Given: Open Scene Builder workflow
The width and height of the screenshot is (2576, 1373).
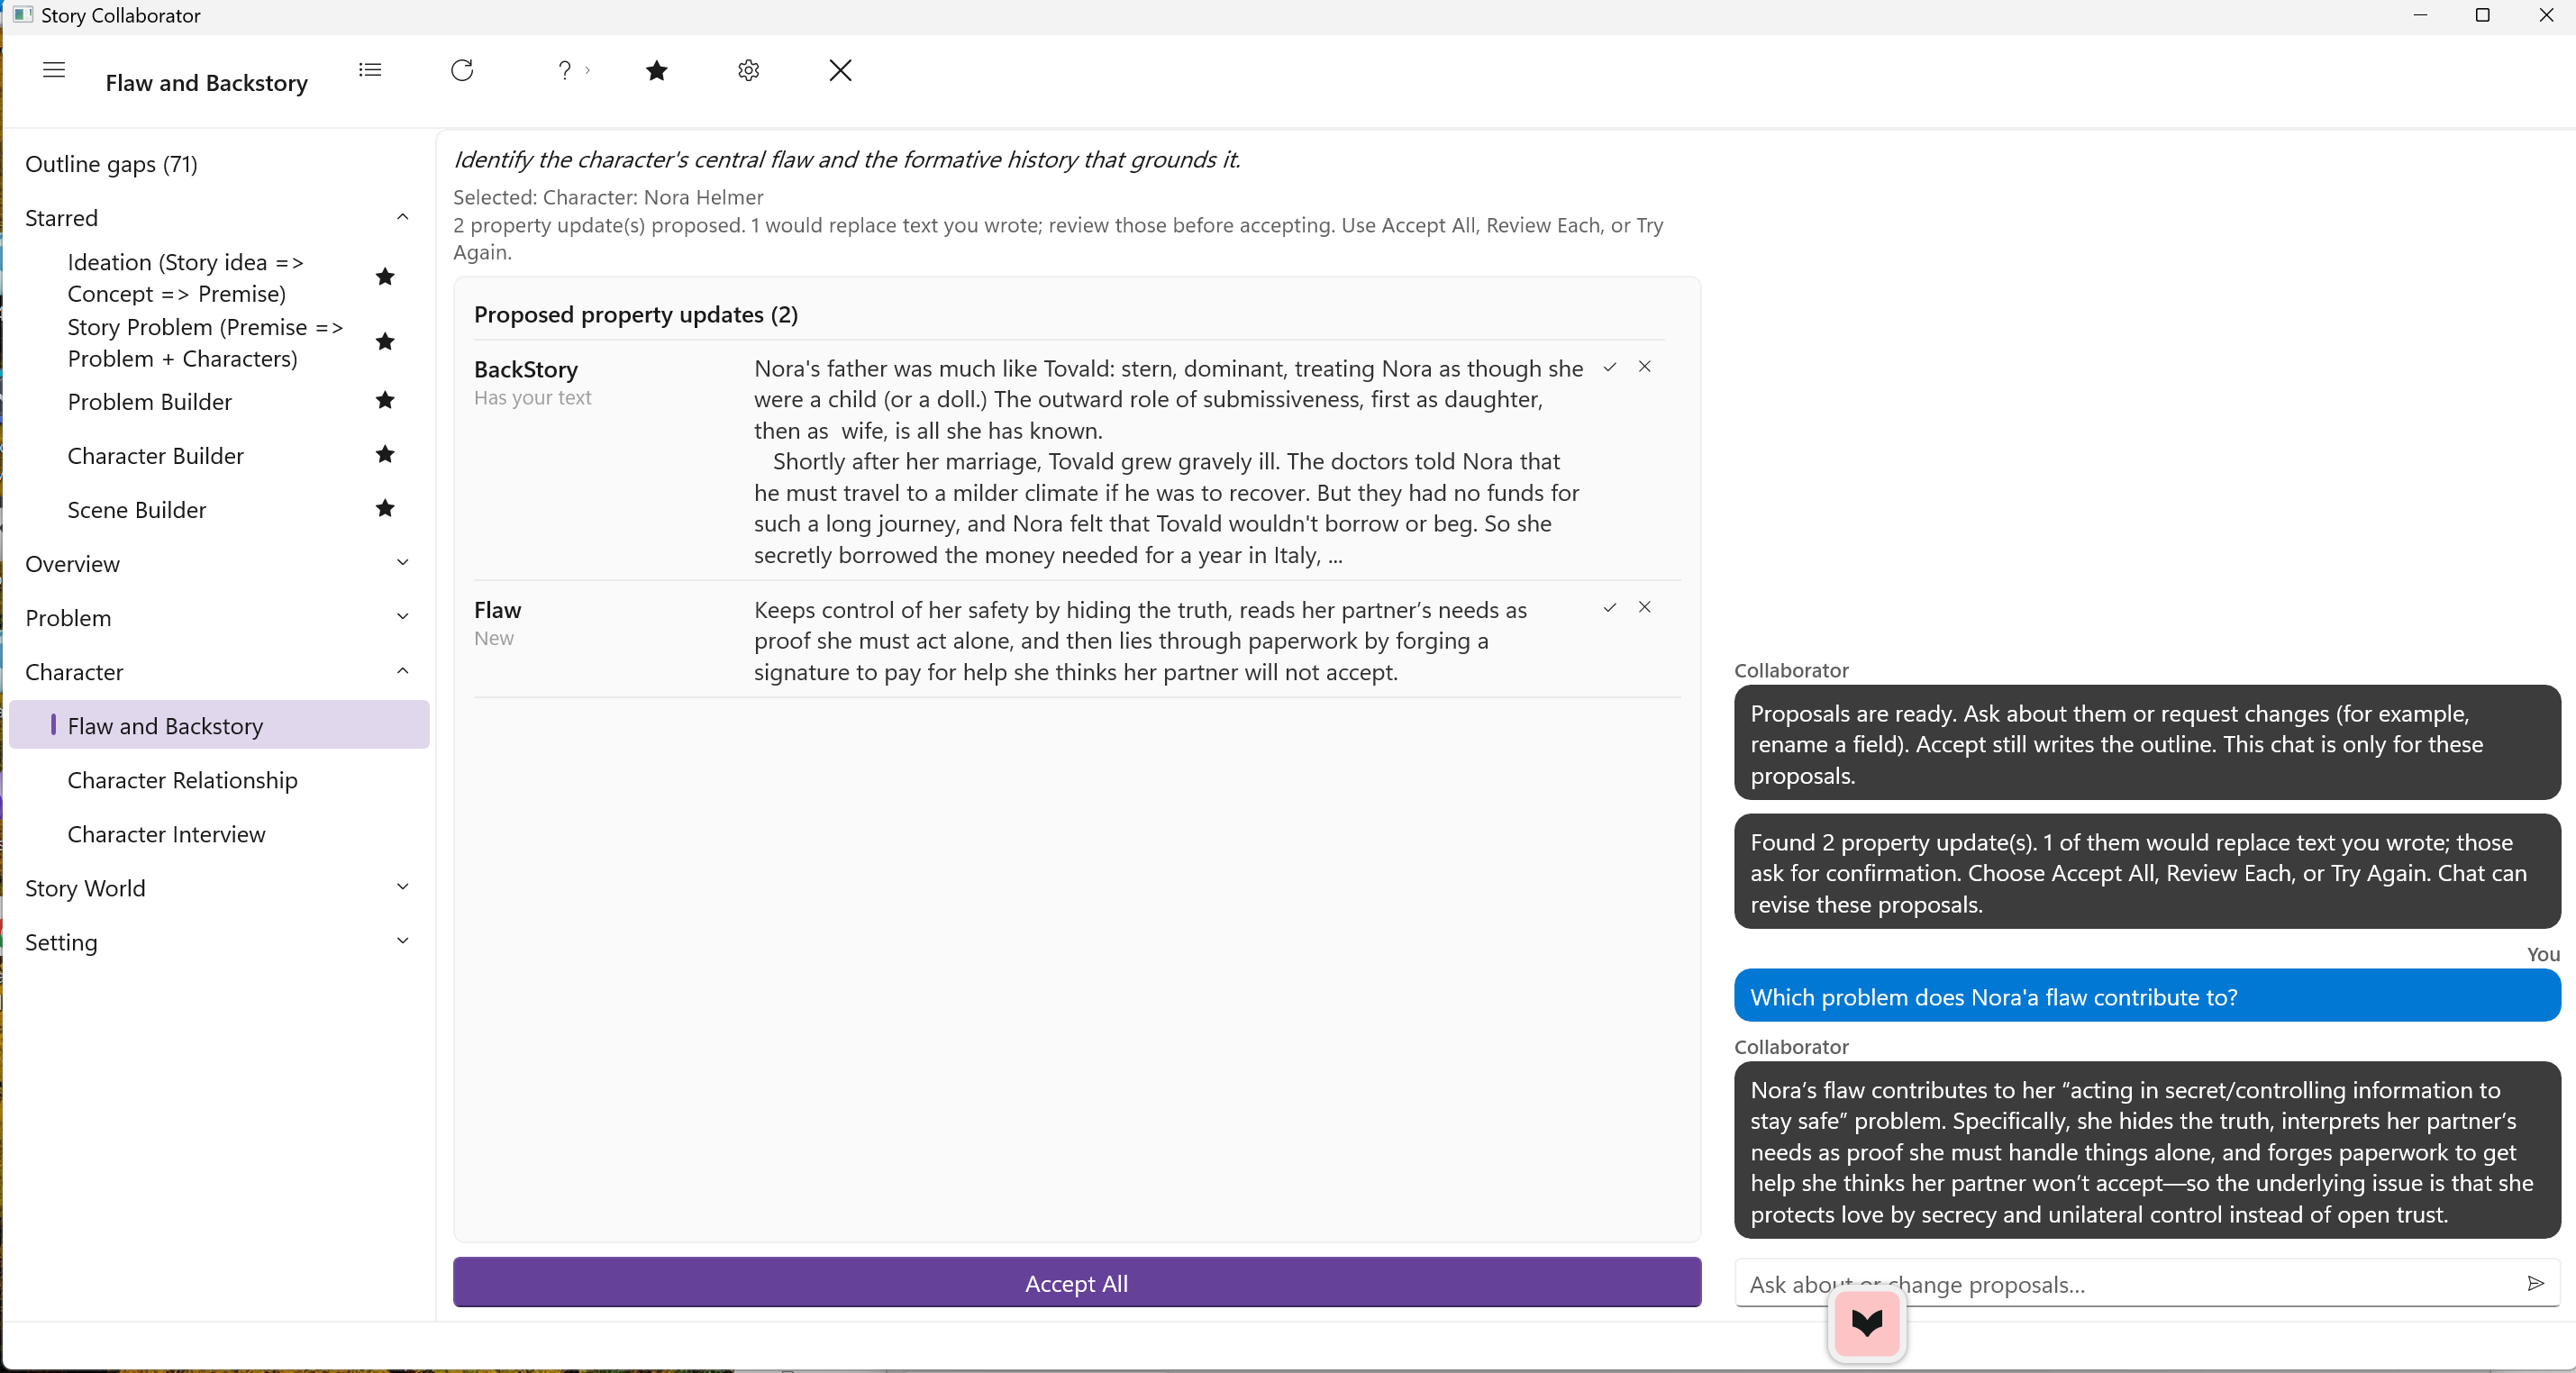Looking at the screenshot, I should pyautogui.click(x=137, y=509).
